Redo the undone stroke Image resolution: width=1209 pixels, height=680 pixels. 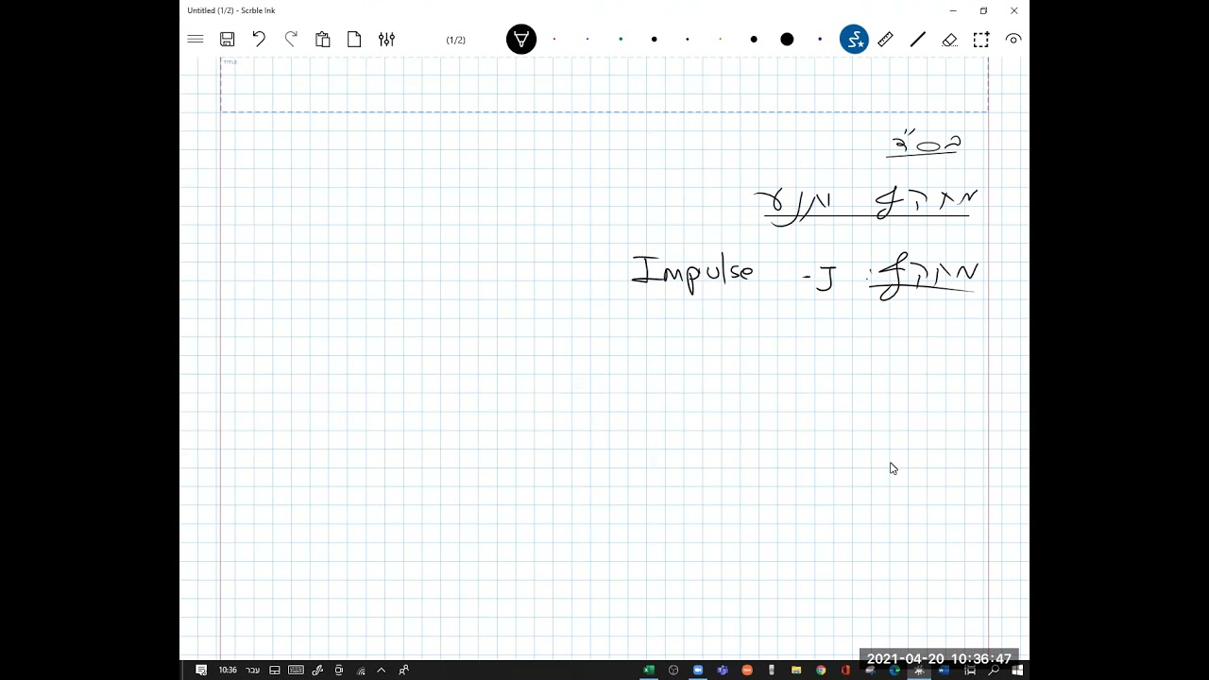[291, 40]
